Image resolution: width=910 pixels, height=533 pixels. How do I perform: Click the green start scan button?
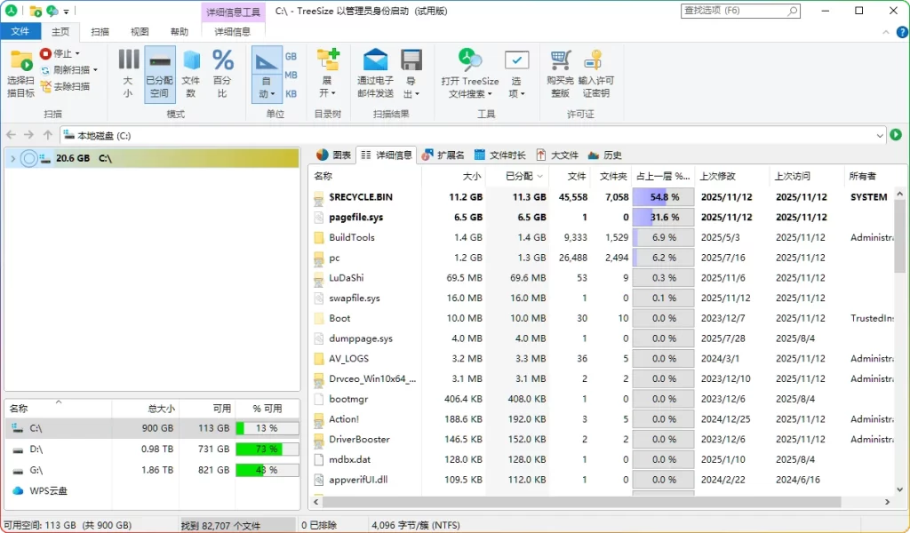(897, 134)
